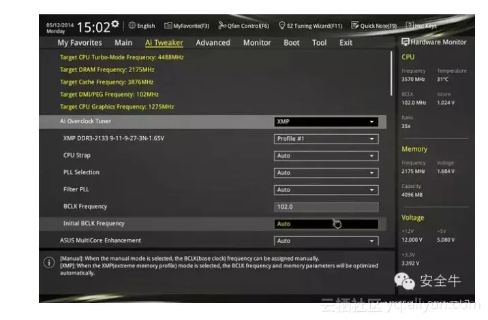Click the Voltage section heading
The image size is (488, 320).
click(x=412, y=218)
